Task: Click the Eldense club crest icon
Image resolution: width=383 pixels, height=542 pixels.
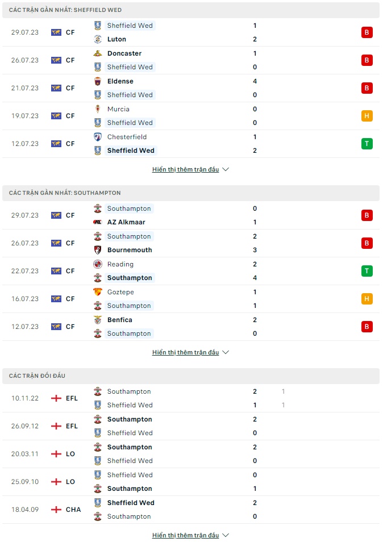Action: tap(98, 81)
